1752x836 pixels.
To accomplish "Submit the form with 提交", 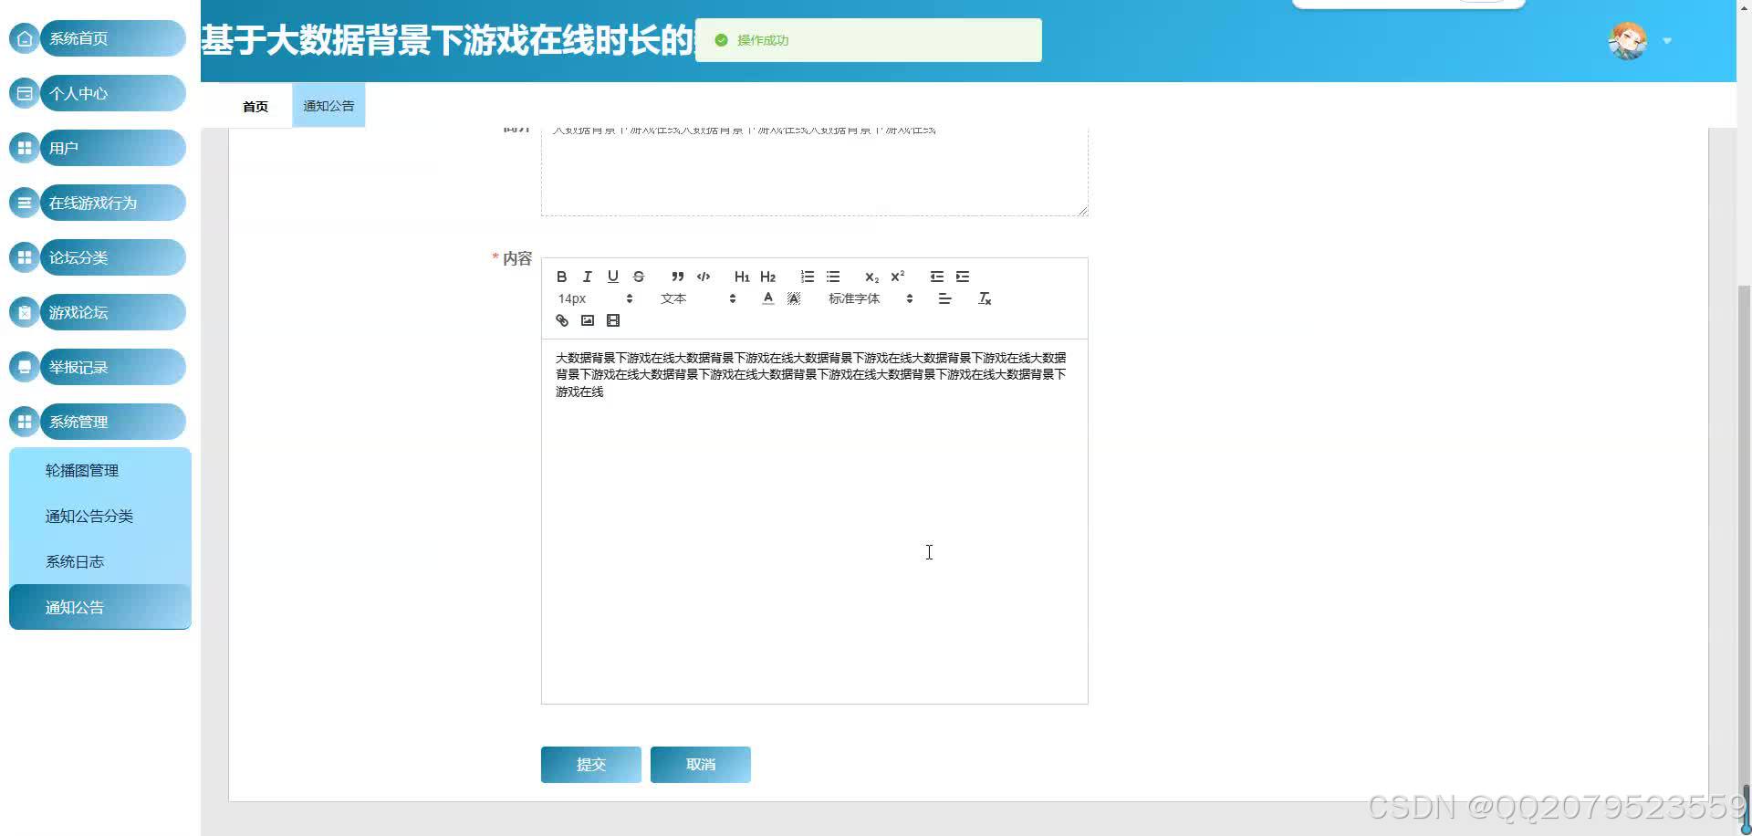I will [591, 765].
